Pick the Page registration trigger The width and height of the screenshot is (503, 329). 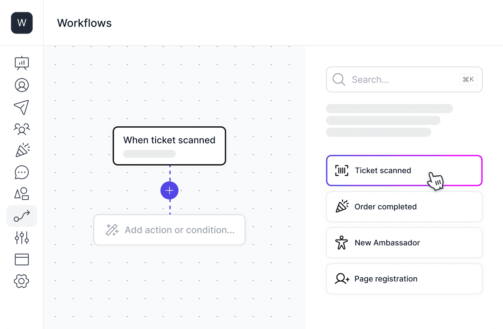click(x=404, y=279)
